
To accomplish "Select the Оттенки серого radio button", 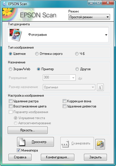I will coord(37,54).
